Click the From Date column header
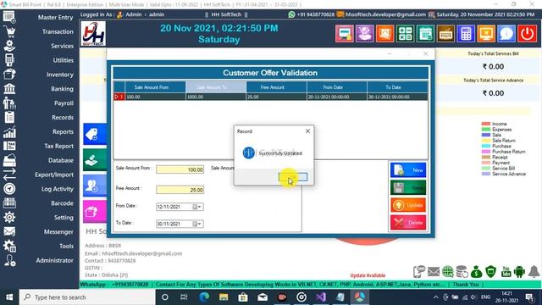Image resolution: width=542 pixels, height=305 pixels. [337, 87]
